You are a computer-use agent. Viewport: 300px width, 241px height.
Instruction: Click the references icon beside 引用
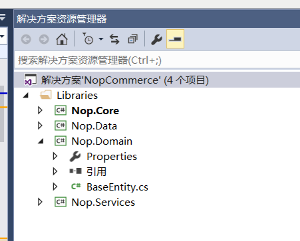point(75,171)
